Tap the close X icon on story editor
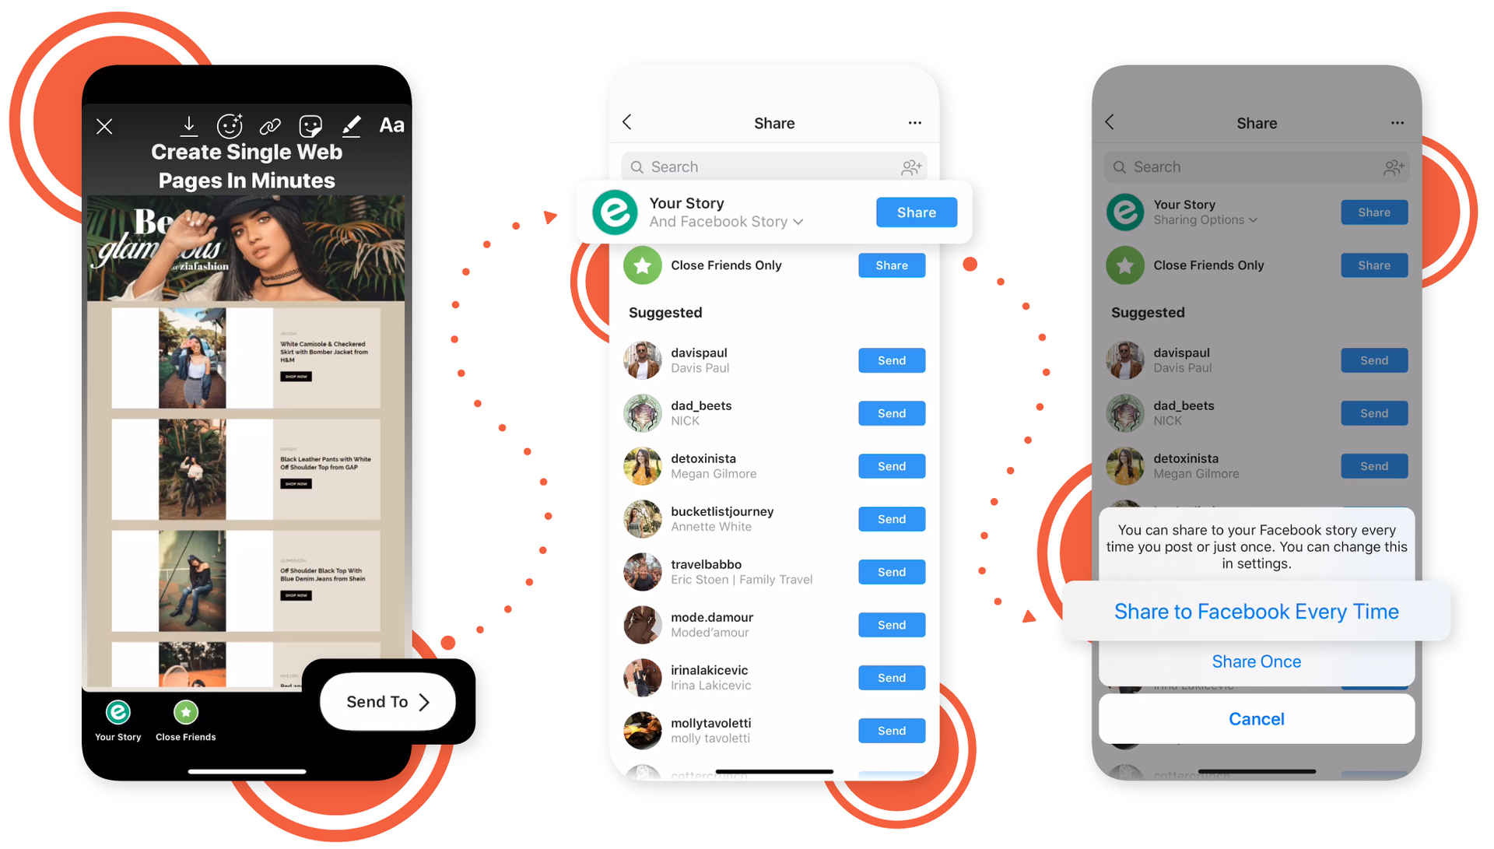 [107, 126]
